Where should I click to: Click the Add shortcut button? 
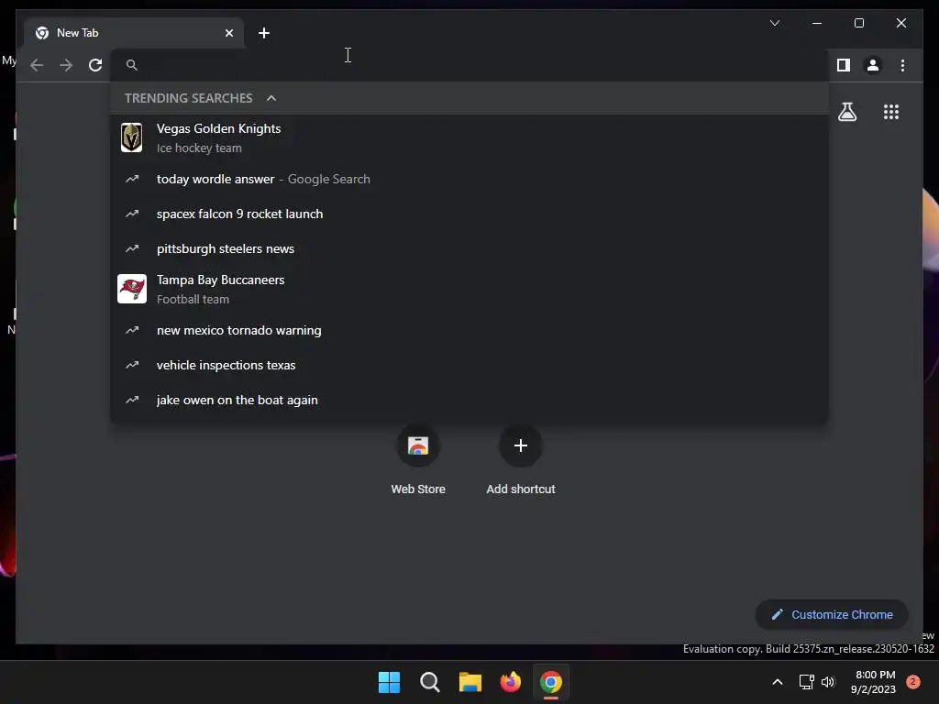tap(521, 460)
